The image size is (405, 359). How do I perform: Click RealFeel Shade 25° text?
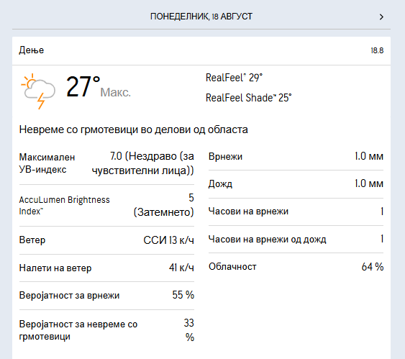point(248,98)
